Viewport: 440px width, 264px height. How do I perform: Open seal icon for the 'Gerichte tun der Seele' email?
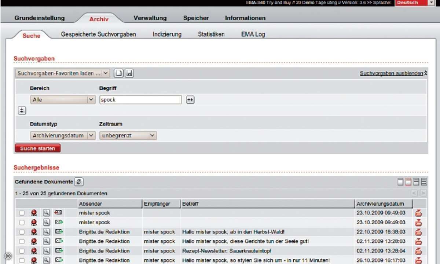point(34,241)
